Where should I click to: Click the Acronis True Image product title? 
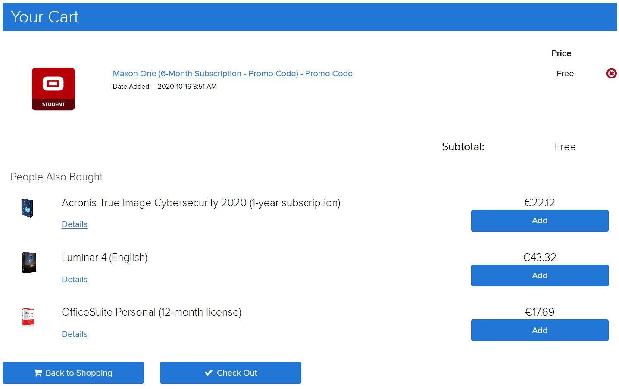tap(201, 203)
